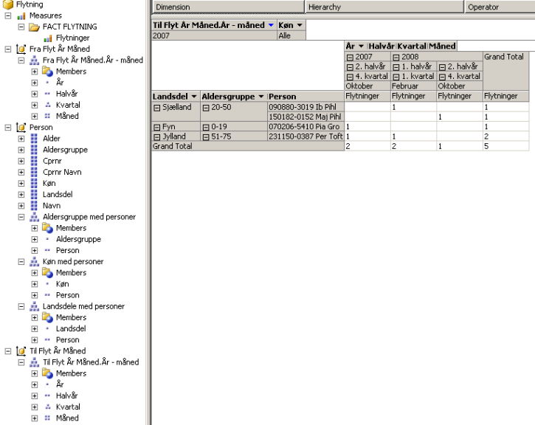This screenshot has width=535, height=425.
Task: Click the 2007 filter value cell
Action: [214, 35]
